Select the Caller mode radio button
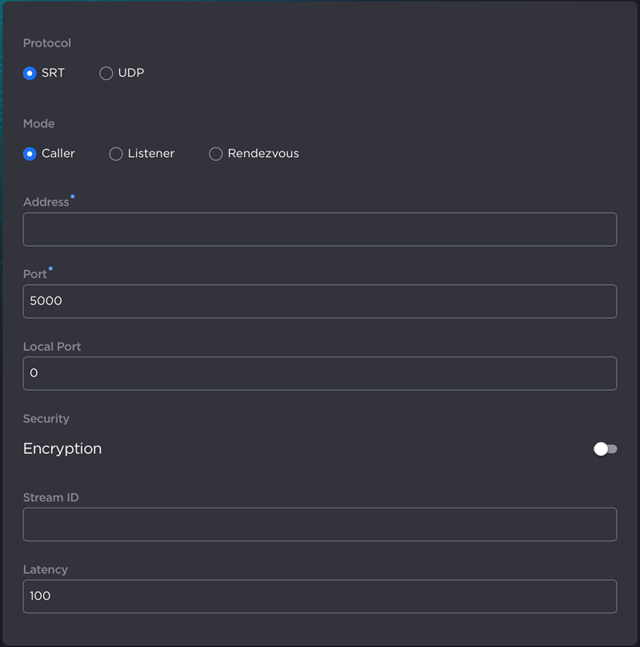 30,154
